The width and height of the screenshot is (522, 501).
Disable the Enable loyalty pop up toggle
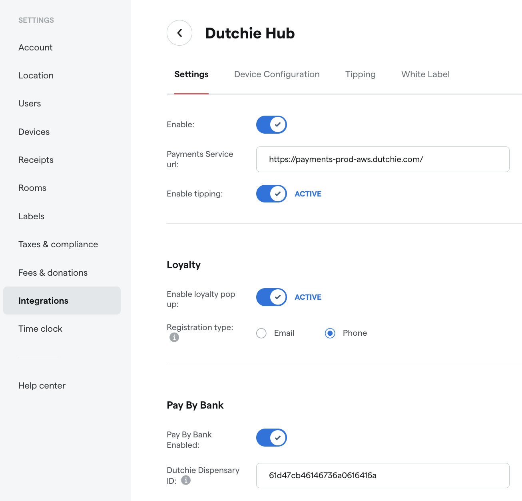(271, 297)
